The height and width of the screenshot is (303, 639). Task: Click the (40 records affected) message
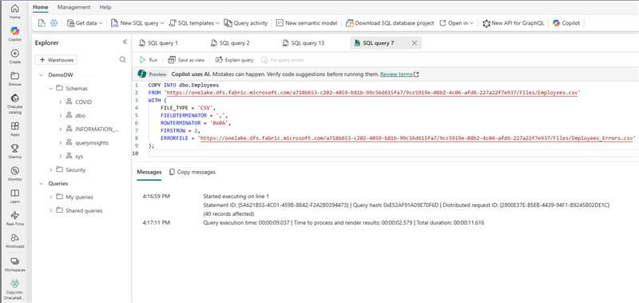click(x=228, y=213)
